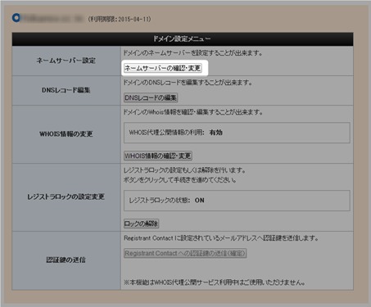Click WHOIS代理公開情報の利用 有効 status box
Screen dimensions: 371x307
tap(237, 133)
